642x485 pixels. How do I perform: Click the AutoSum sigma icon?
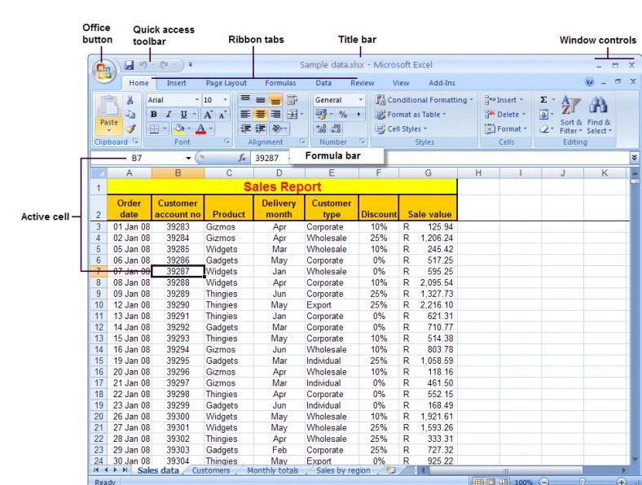[x=543, y=100]
